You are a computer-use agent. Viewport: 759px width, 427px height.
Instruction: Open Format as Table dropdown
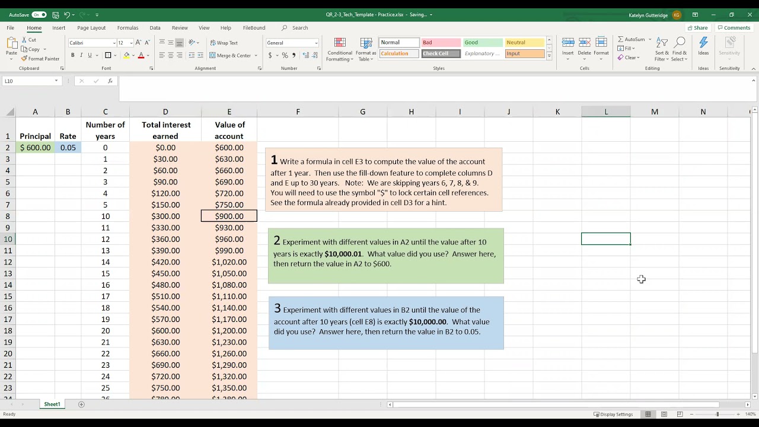coord(366,49)
